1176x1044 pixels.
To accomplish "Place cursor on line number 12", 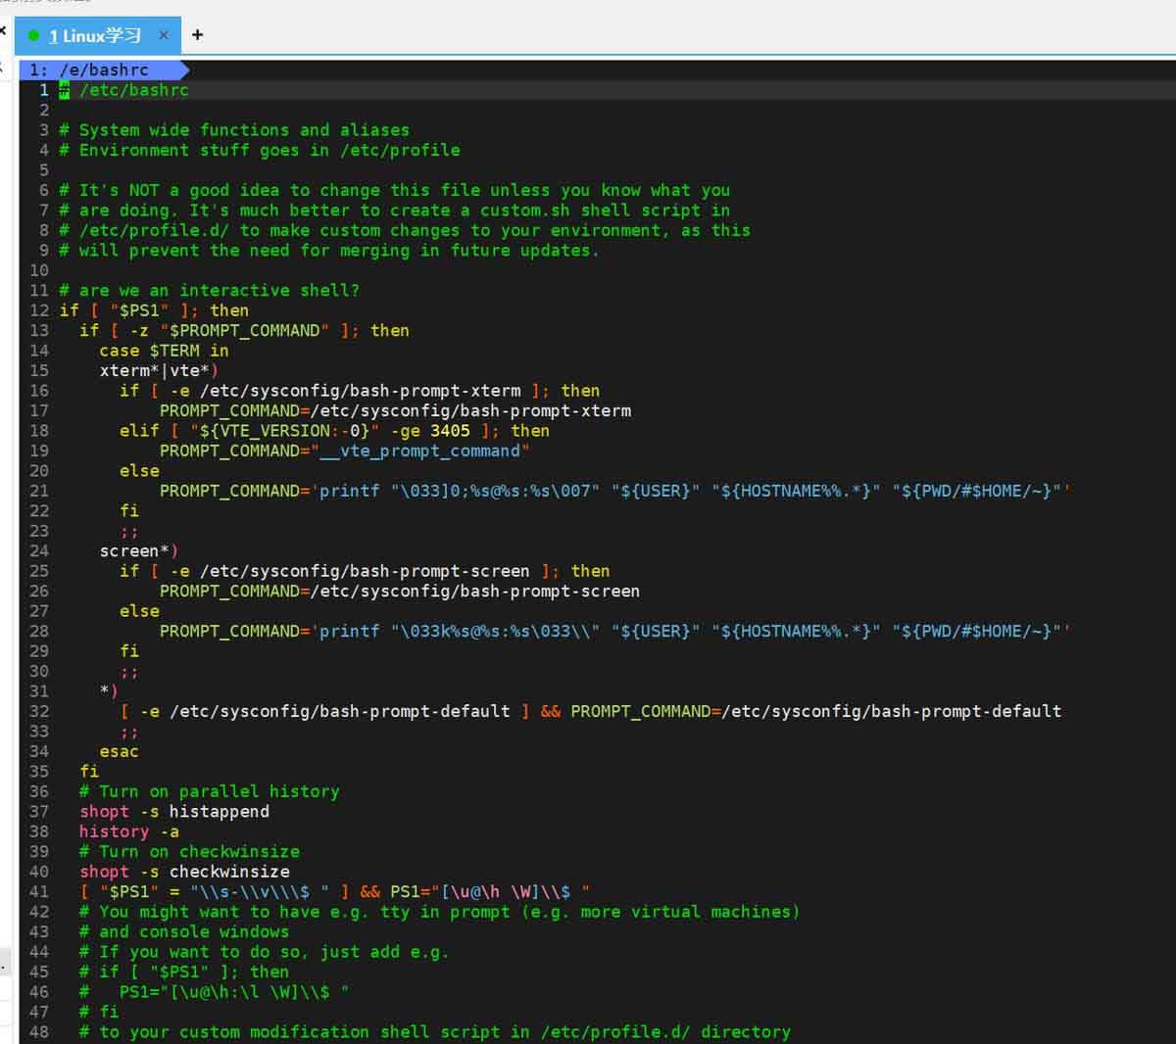I will coord(39,310).
